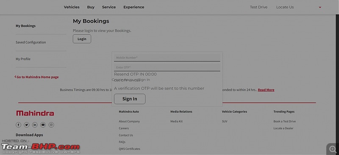Click the Mahindra footer logo
The height and width of the screenshot is (155, 339).
[35, 113]
